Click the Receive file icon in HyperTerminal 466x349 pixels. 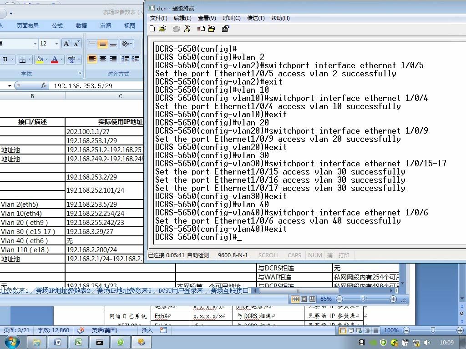(211, 29)
